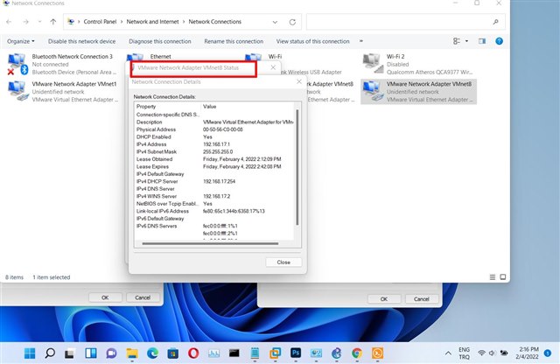Toggle the preview pane icon

click(x=482, y=41)
